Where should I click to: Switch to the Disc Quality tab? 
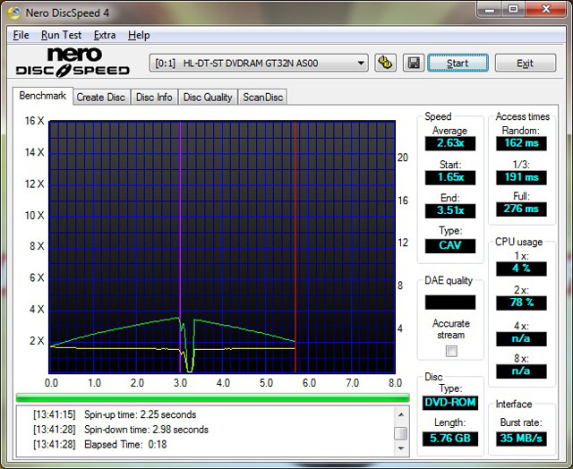pyautogui.click(x=208, y=97)
